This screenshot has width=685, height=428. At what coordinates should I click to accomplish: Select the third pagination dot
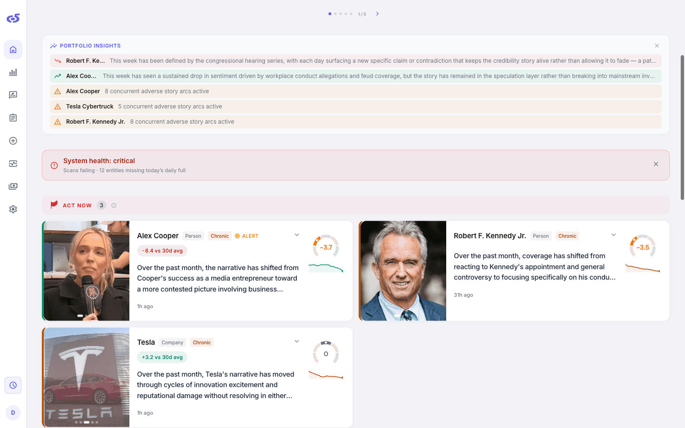[x=341, y=14]
